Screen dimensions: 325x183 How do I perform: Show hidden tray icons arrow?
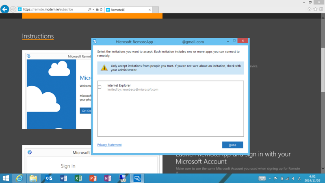click(270, 179)
